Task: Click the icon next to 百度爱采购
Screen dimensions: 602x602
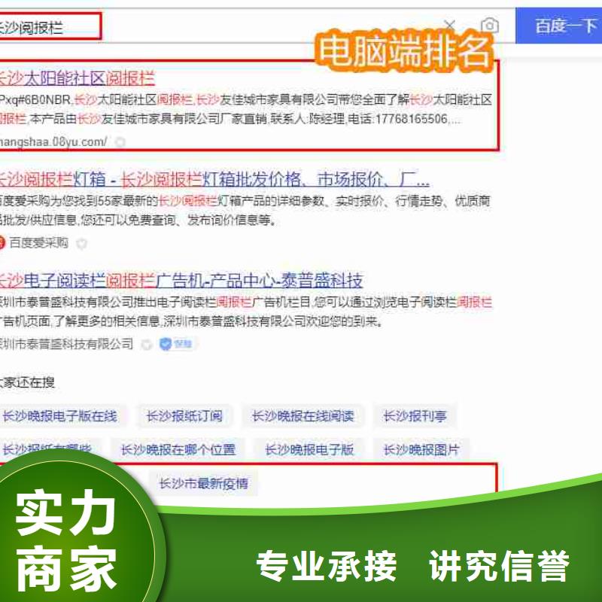Action: point(81,243)
